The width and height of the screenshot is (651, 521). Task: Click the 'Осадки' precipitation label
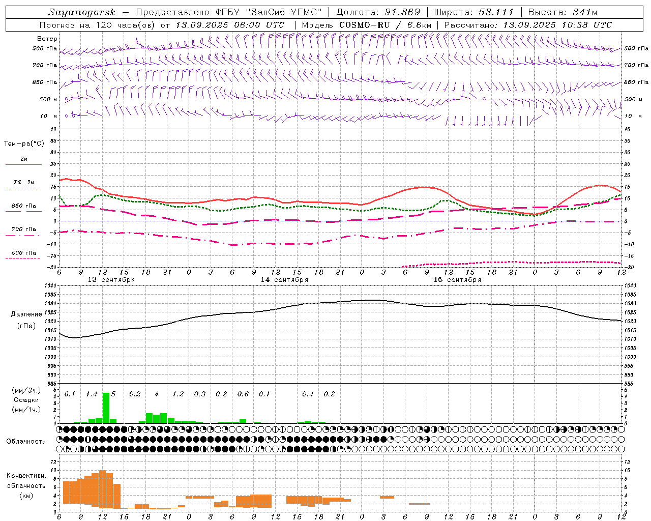coord(26,400)
